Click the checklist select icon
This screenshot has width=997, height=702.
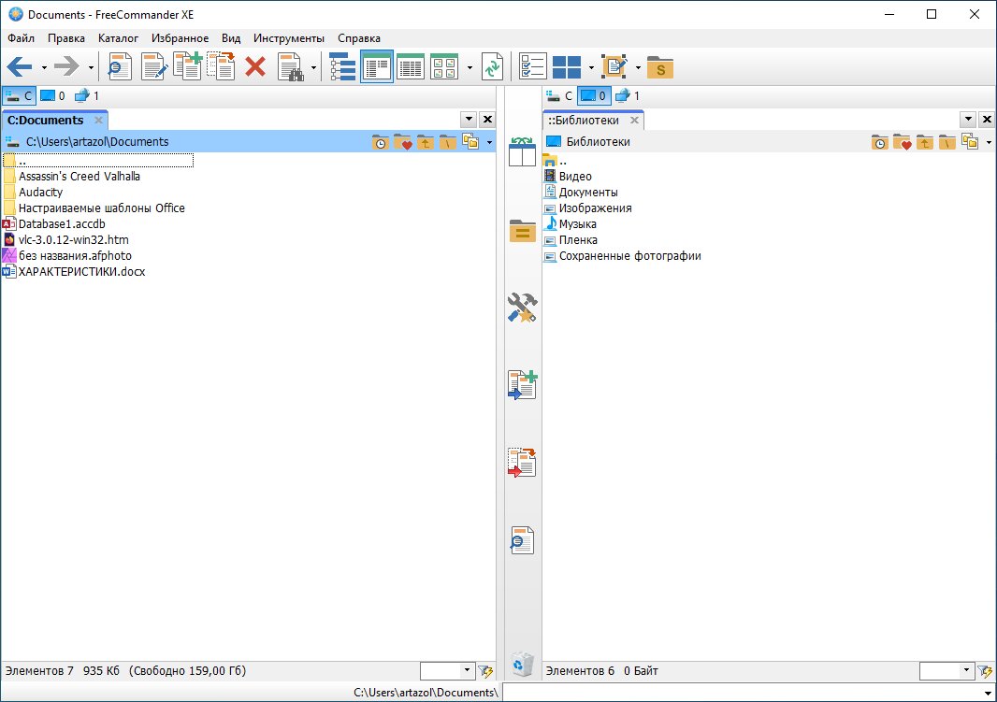point(532,66)
